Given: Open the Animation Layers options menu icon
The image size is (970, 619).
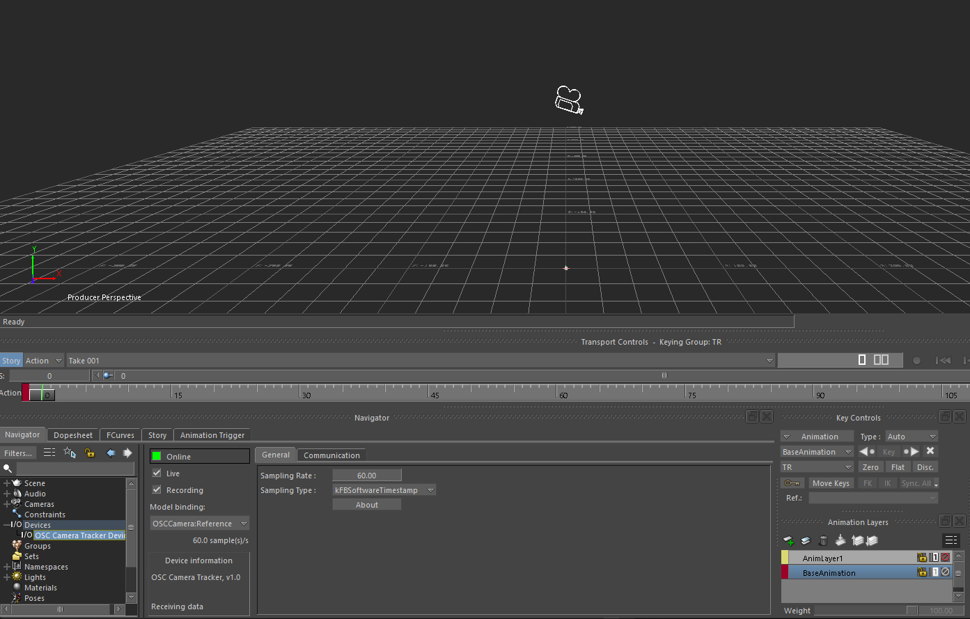Looking at the screenshot, I should point(951,540).
